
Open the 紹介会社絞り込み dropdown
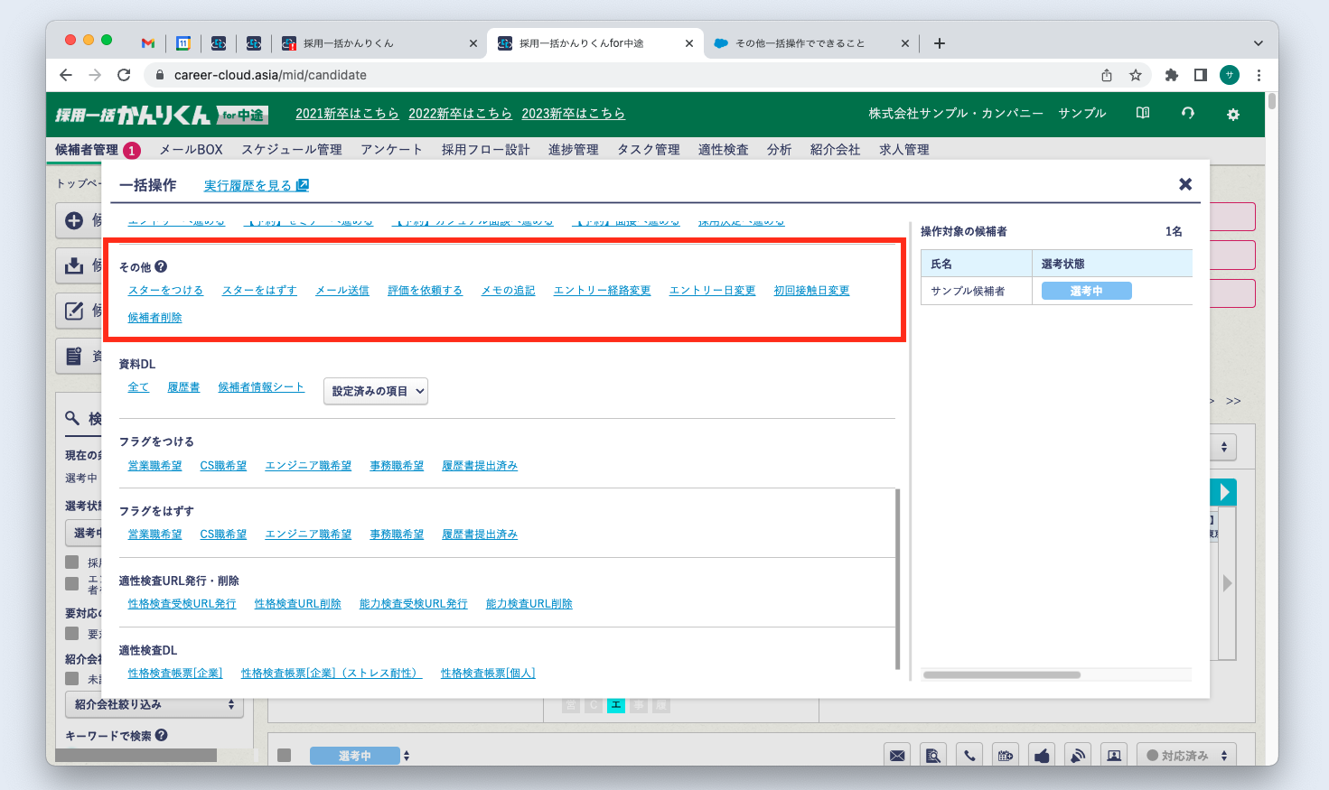[x=154, y=704]
